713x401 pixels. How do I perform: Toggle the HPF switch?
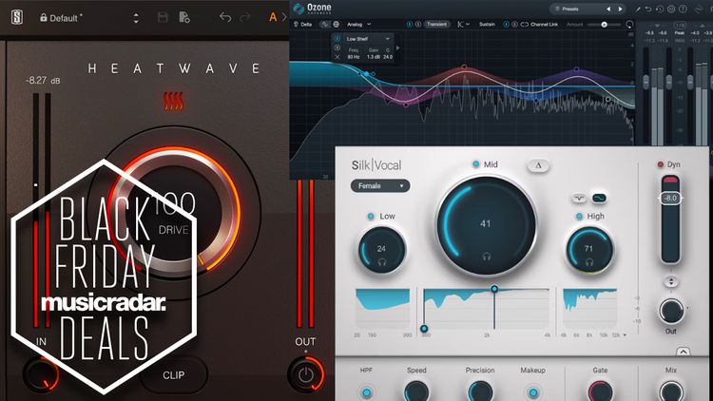367,391
